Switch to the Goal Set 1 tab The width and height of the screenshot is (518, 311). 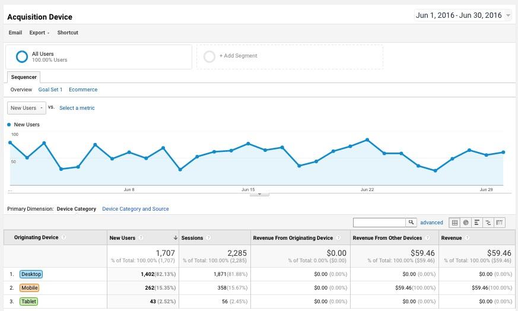(50, 90)
